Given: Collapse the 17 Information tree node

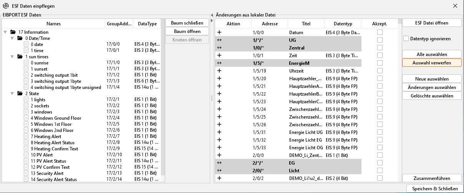Looking at the screenshot, I should [5, 32].
